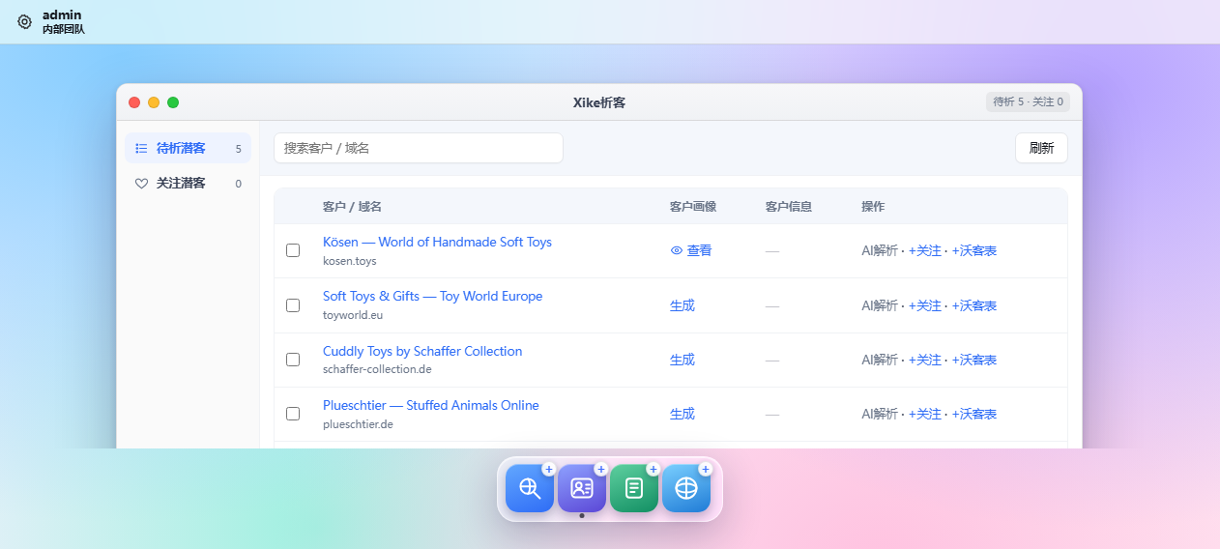The height and width of the screenshot is (549, 1220).
Task: Click the plueschtier.de domain text
Action: click(x=358, y=424)
